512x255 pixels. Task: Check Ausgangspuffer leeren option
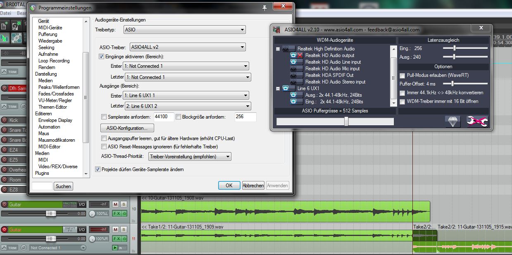104,138
